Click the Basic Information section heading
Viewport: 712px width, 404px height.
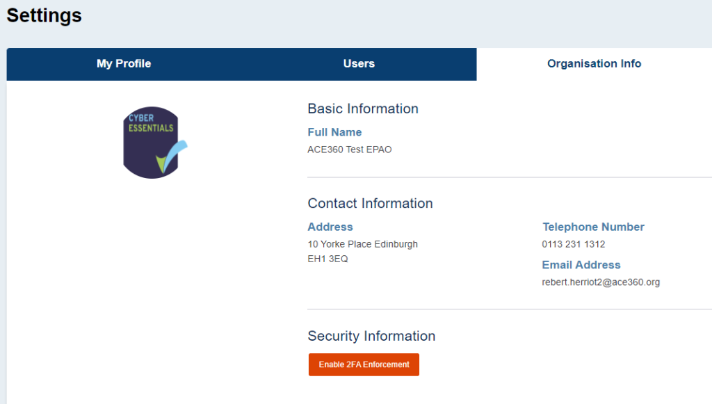363,108
